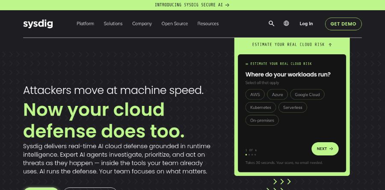Screen dimensions: 385x190
Task: Click the 'Attackers move at machine speed.' headline
Action: click(x=113, y=90)
